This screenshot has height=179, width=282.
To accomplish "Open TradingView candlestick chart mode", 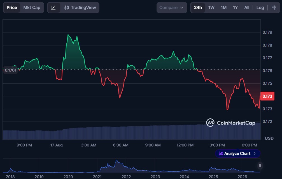I will point(80,8).
